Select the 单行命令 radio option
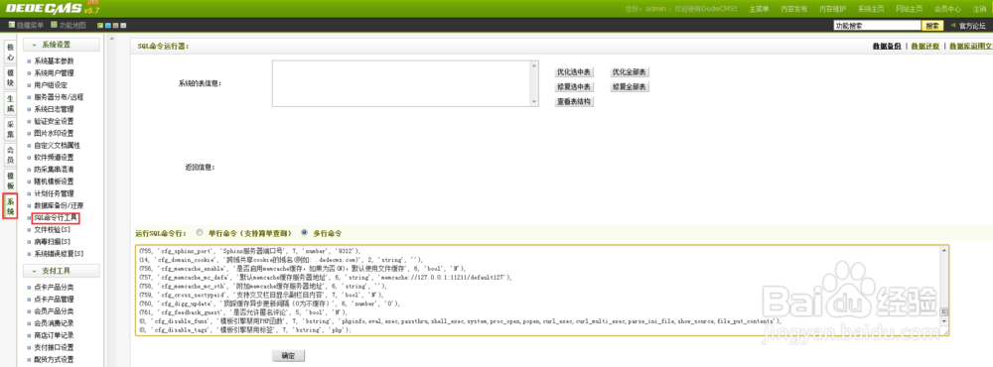This screenshot has width=993, height=367. point(201,232)
